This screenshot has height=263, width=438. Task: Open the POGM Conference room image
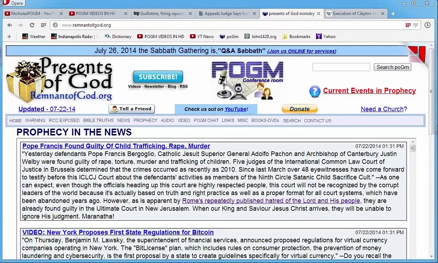click(x=247, y=81)
